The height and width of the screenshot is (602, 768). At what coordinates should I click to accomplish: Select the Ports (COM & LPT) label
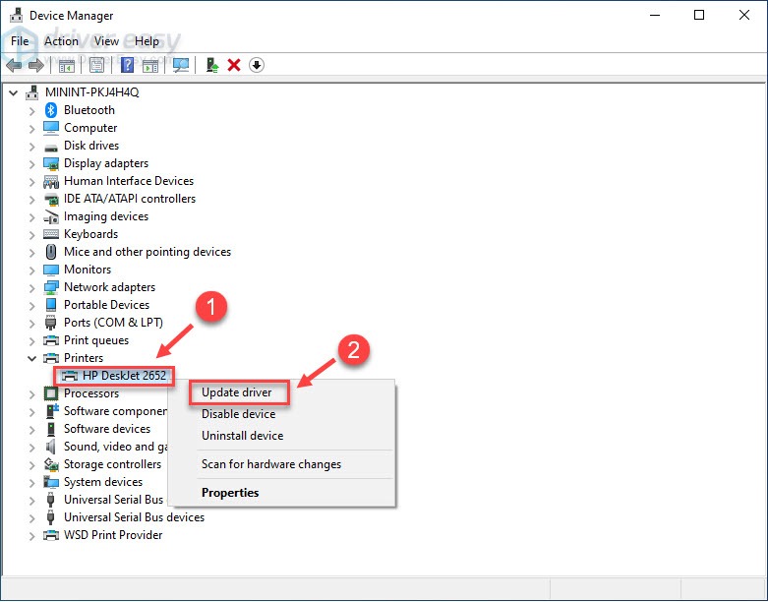pos(113,323)
